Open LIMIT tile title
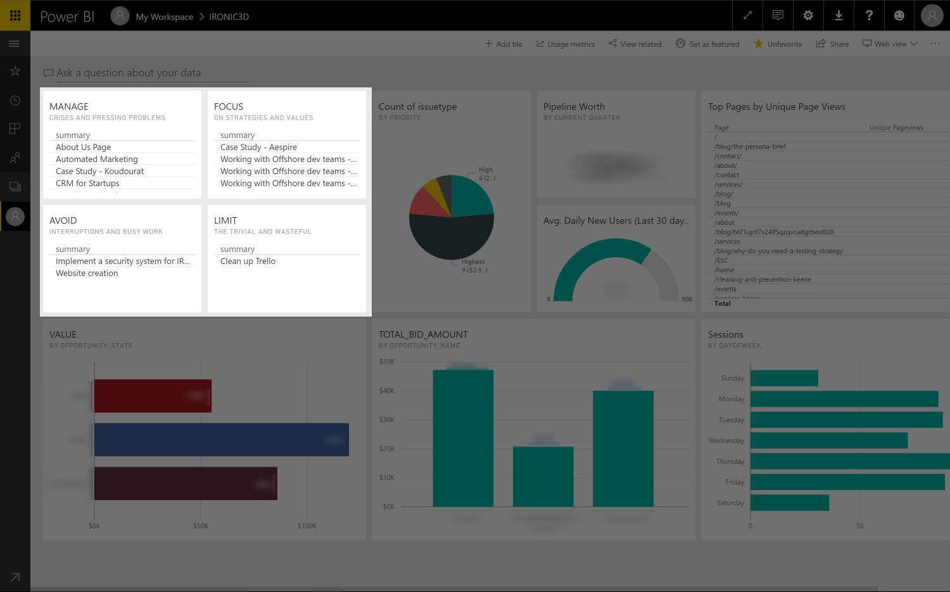 pos(225,220)
